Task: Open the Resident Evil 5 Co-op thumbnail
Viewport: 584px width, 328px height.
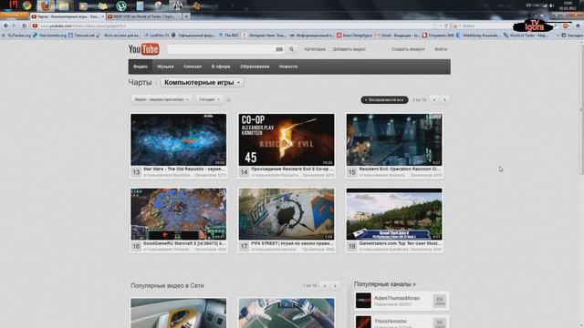Action: [287, 139]
